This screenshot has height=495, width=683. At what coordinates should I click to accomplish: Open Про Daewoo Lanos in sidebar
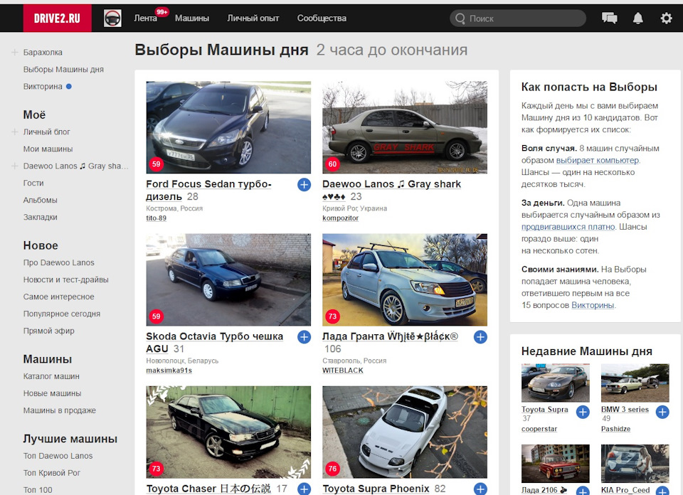(58, 262)
